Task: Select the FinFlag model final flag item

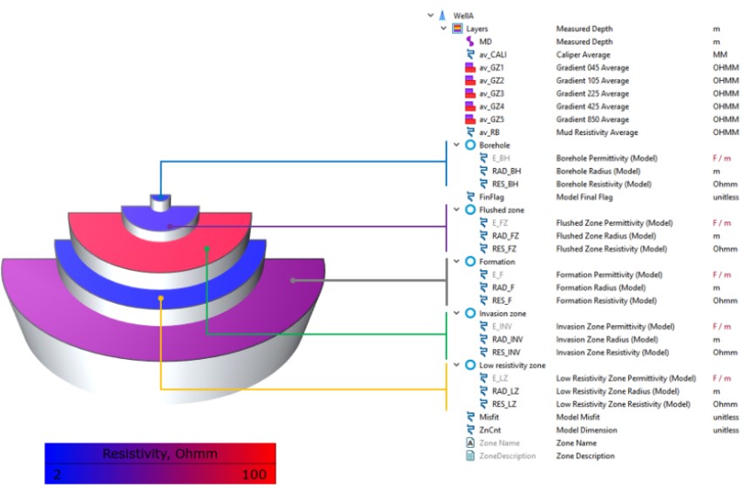Action: 493,197
